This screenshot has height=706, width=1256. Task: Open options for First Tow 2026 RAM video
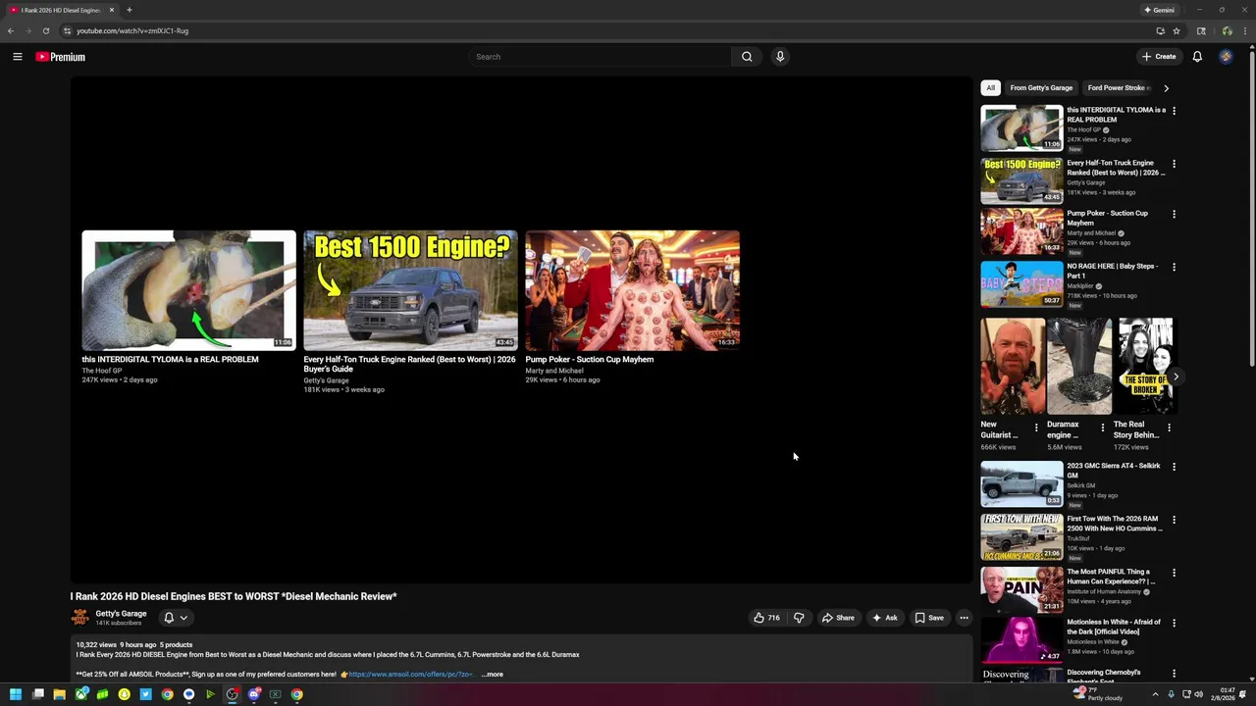point(1174,520)
